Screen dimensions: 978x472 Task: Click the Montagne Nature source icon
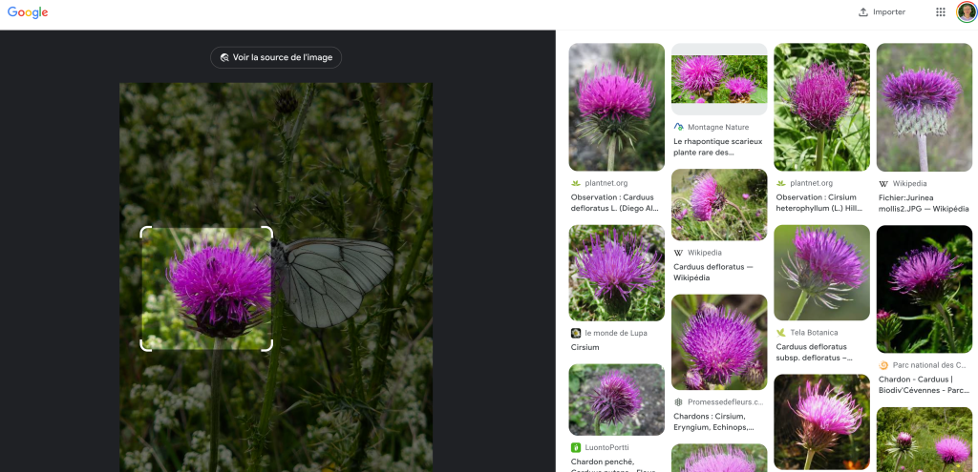(x=678, y=127)
